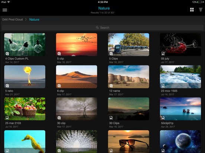Open the sunset birds thumbnail

tap(77, 45)
